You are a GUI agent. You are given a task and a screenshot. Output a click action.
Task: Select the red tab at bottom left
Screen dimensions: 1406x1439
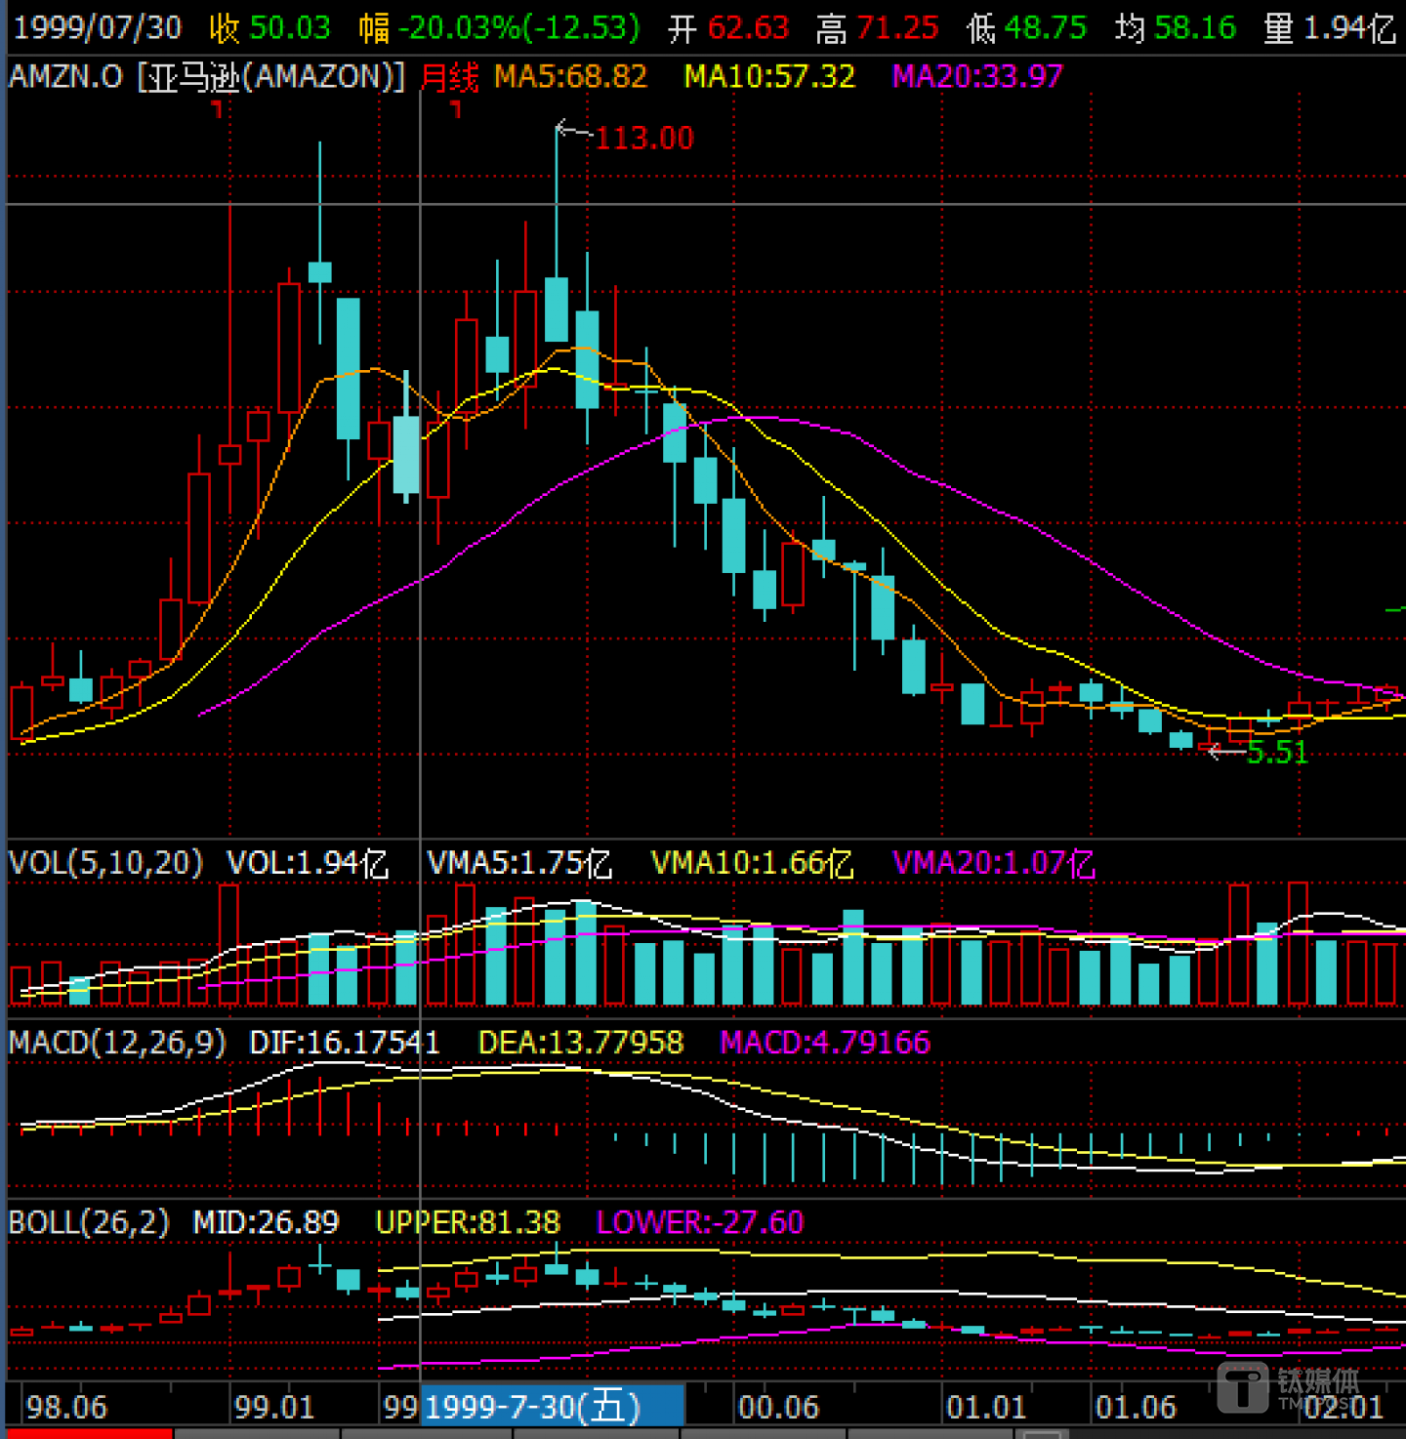click(88, 1433)
